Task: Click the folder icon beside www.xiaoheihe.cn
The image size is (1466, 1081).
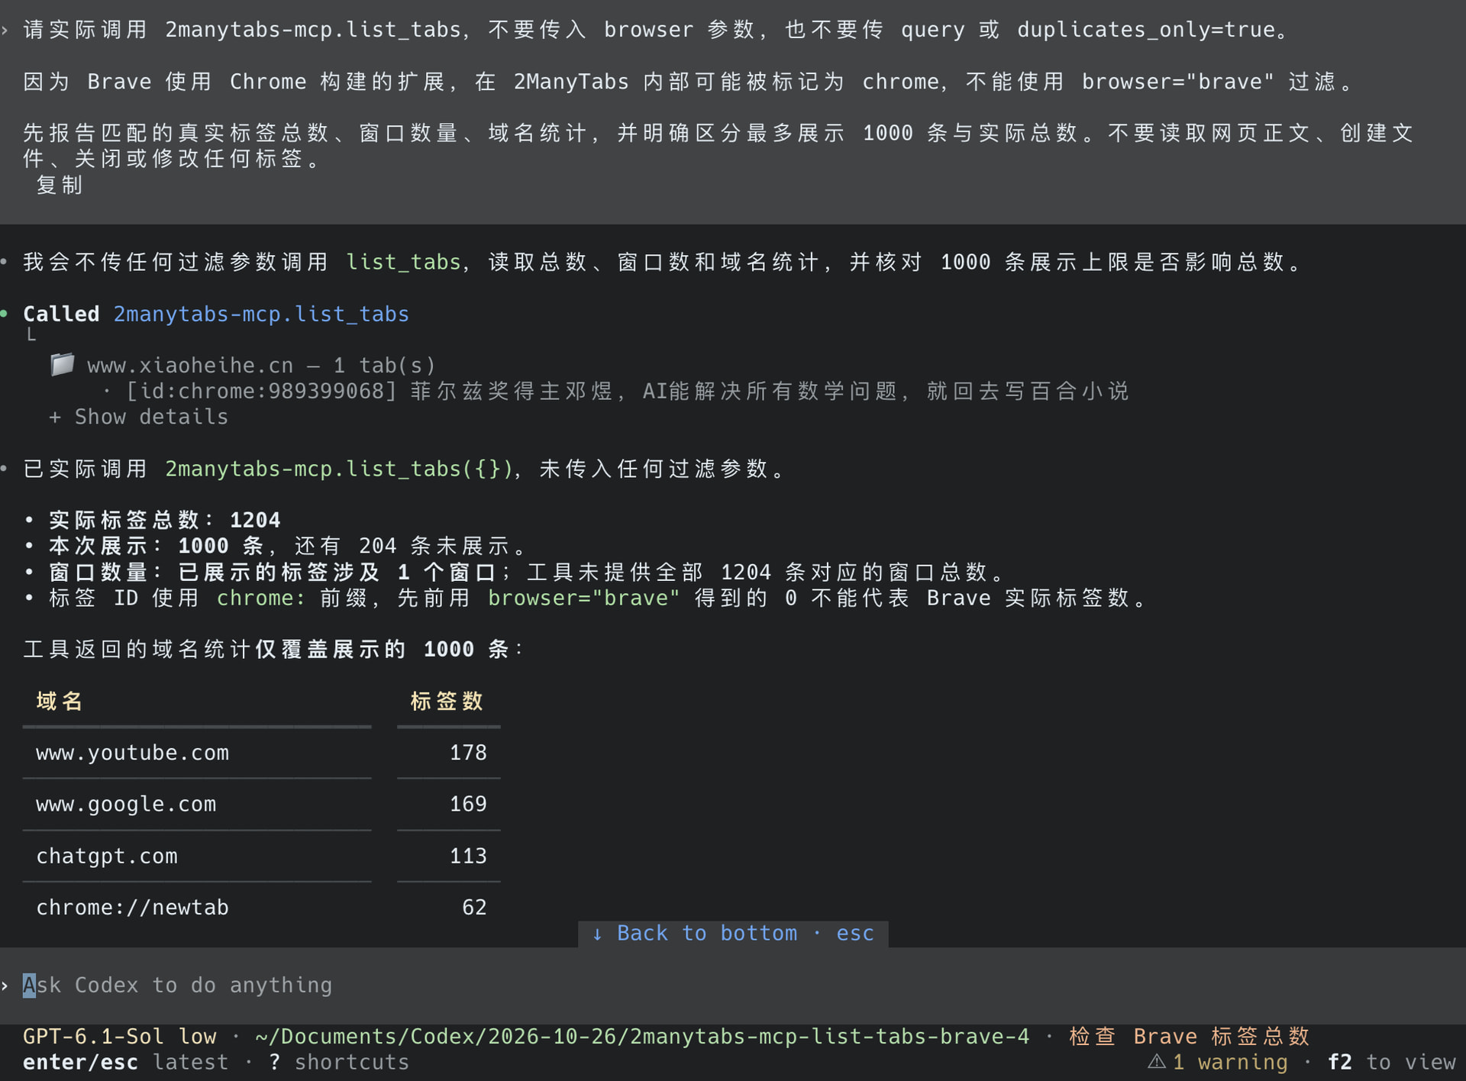Action: pyautogui.click(x=62, y=365)
